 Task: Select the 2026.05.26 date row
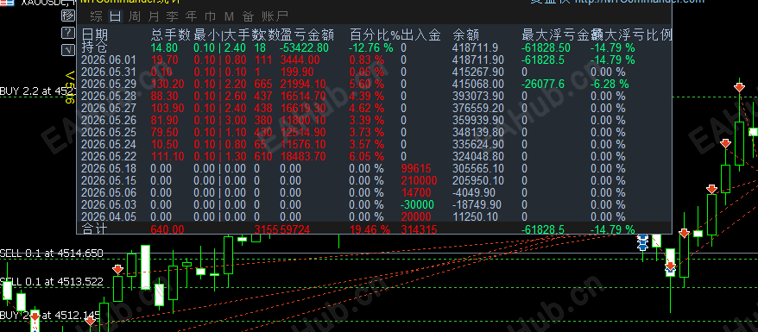109,120
